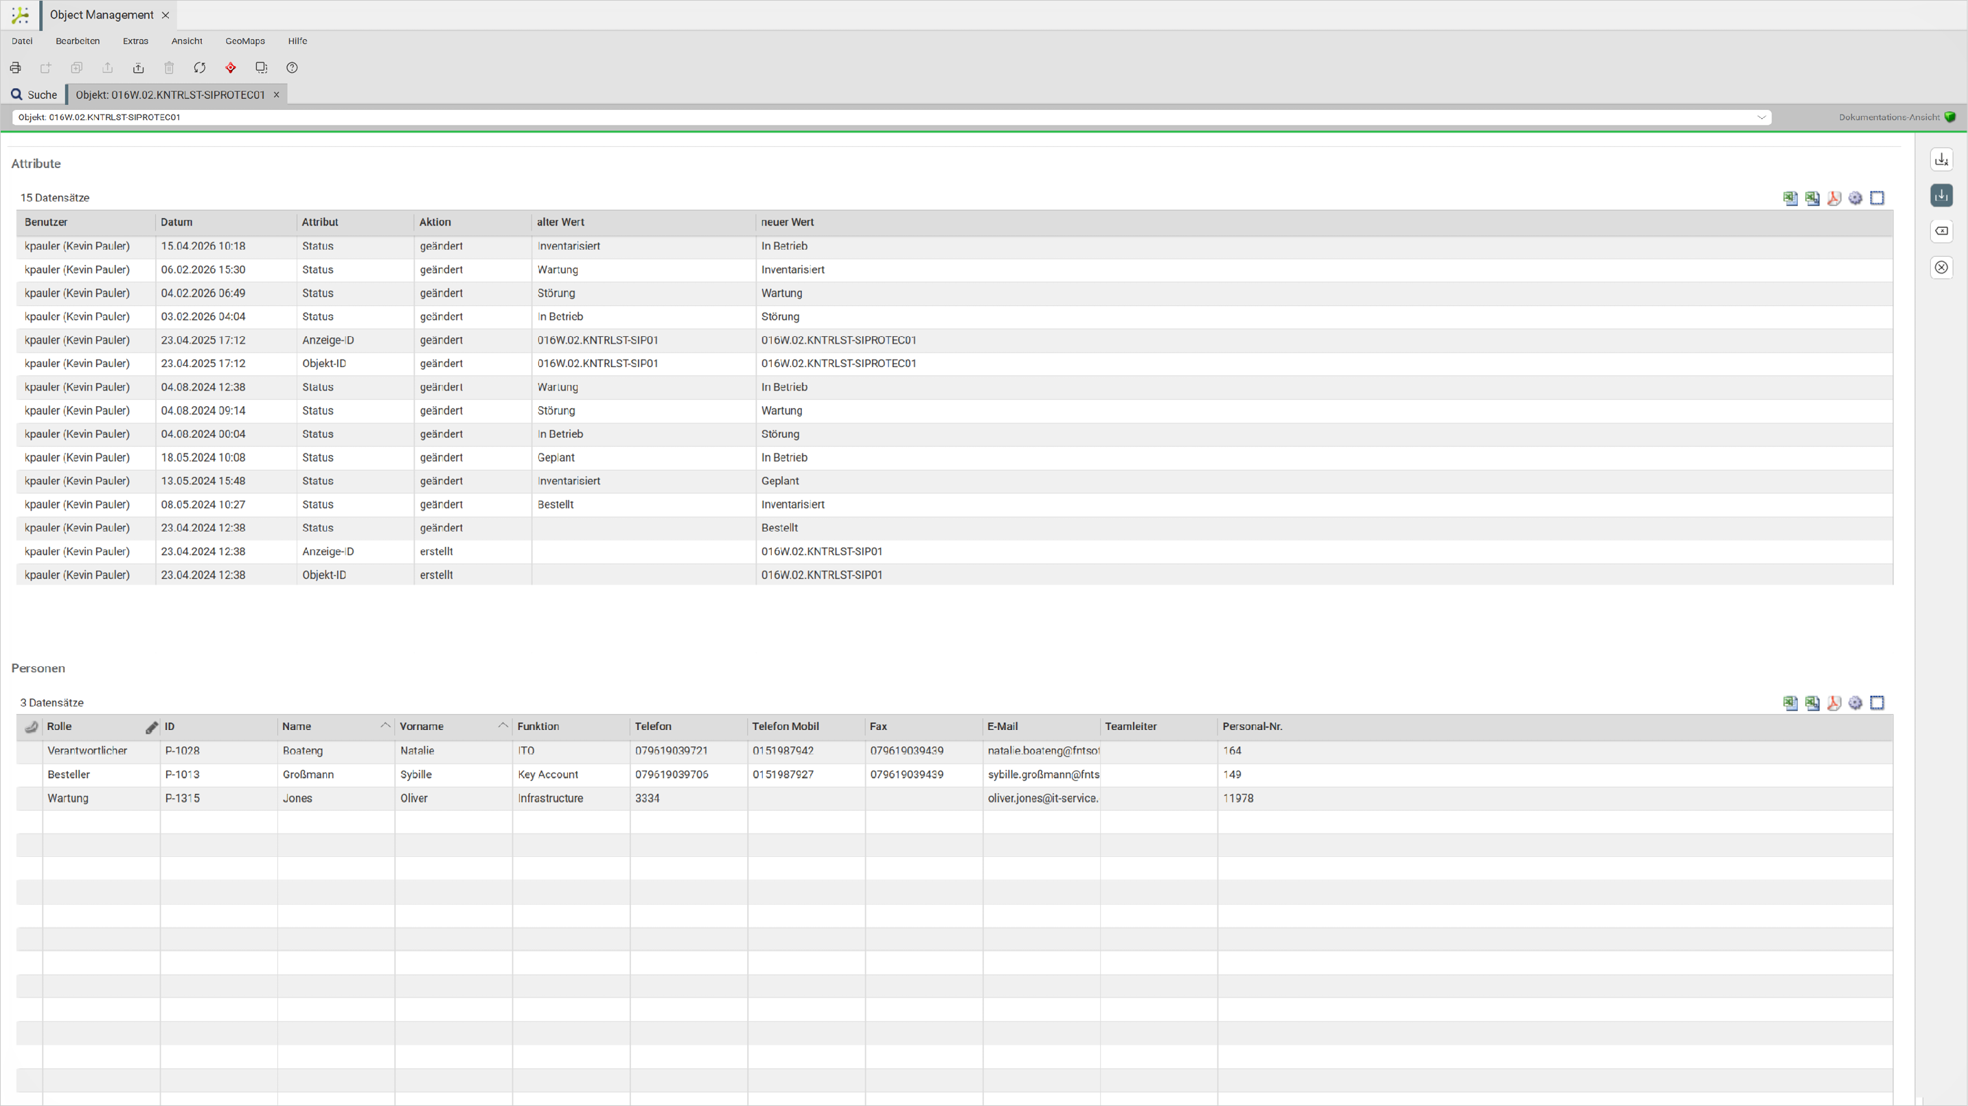This screenshot has width=1968, height=1106.
Task: Click the PDF export icon above Attribute table
Action: [x=1833, y=198]
